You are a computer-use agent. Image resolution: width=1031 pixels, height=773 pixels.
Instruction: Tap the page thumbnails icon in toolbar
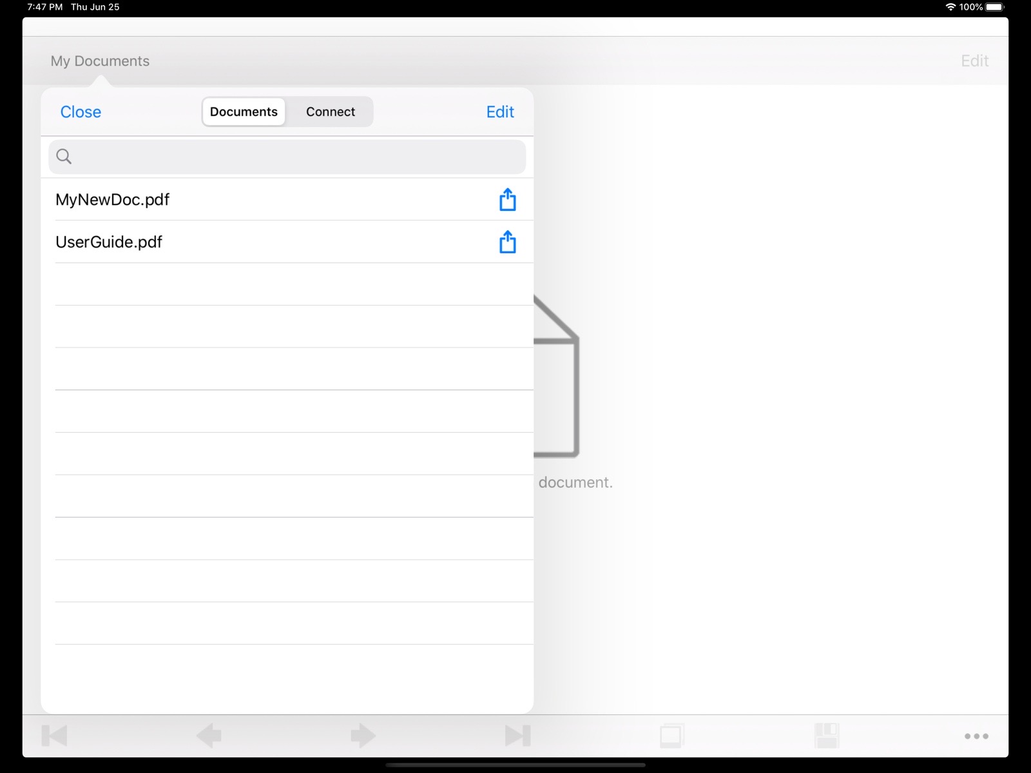(671, 736)
